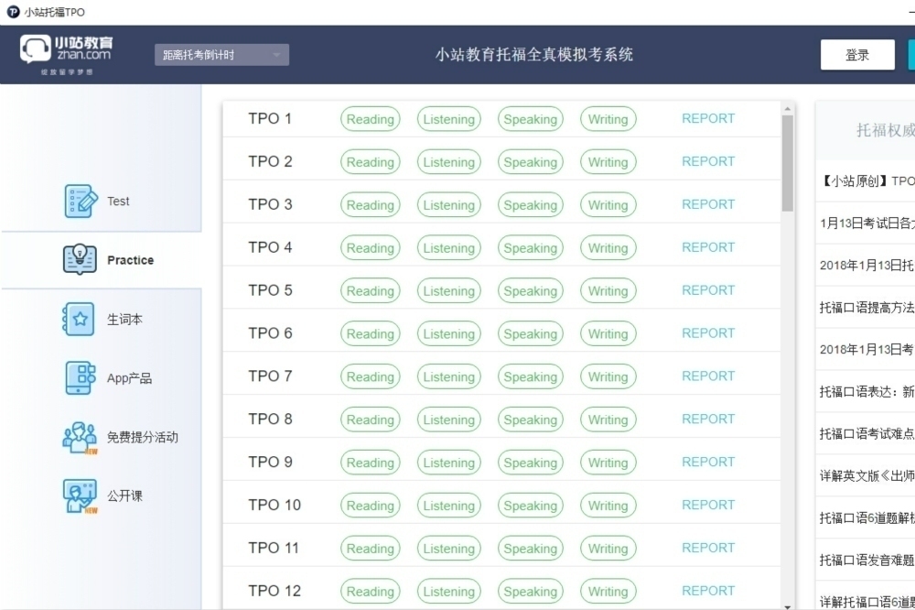915x610 pixels.
Task: Click the 小站教育 zhan.com logo
Action: pyautogui.click(x=67, y=54)
